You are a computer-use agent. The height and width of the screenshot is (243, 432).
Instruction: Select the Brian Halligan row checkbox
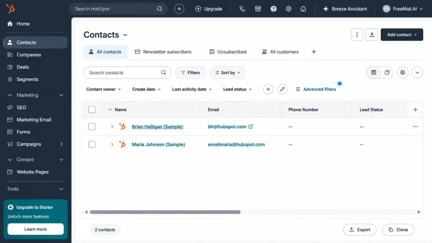[x=92, y=127]
